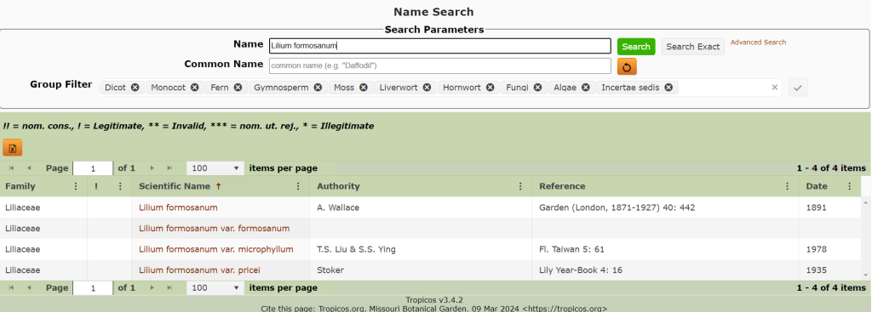Go to first page in top pager
This screenshot has width=872, height=312.
[11, 168]
